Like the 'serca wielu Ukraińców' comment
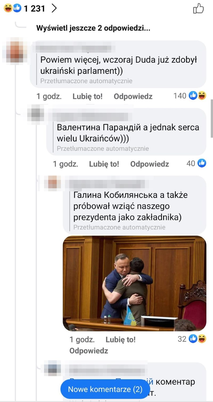The height and width of the screenshot is (402, 213). (x=104, y=164)
